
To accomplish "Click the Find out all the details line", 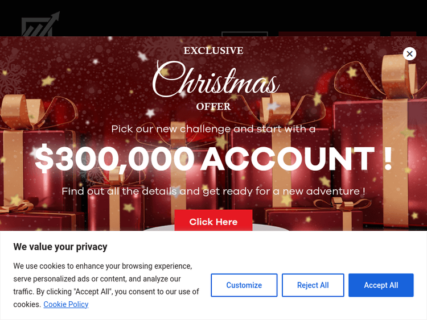I will [213, 191].
